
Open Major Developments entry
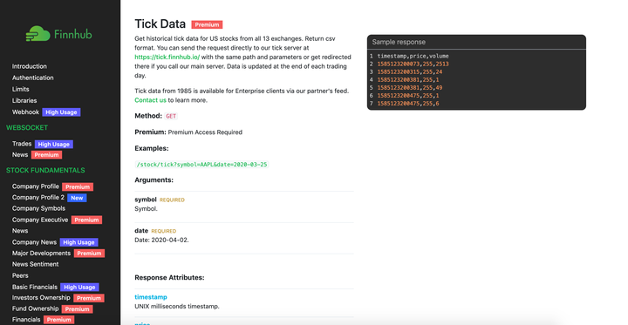41,254
